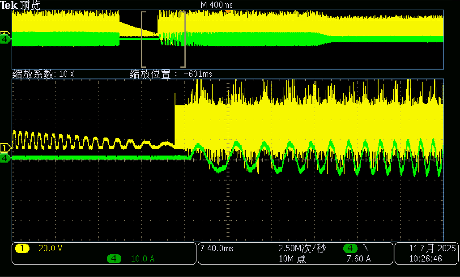Viewport: 460px width, 277px height.
Task: Click the 20.0 V channel 1 scale
Action: [50, 249]
